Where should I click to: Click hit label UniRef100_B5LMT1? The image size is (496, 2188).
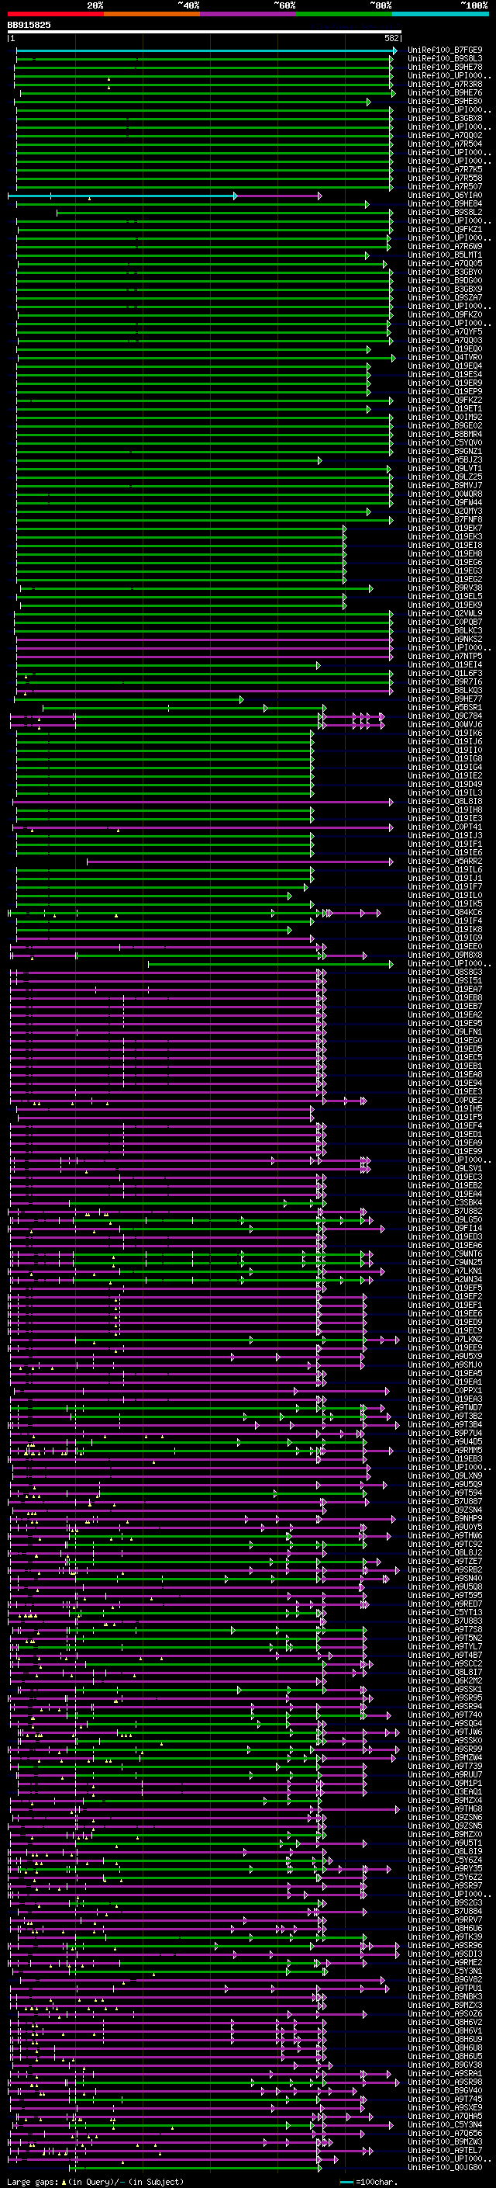point(445,255)
